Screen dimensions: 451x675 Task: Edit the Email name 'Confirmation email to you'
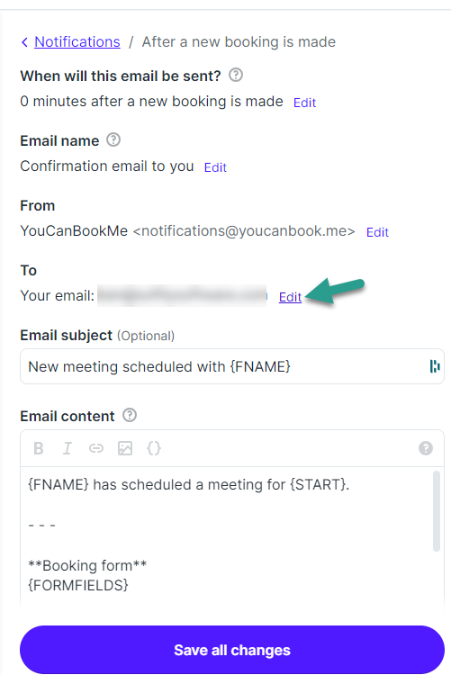(x=215, y=167)
